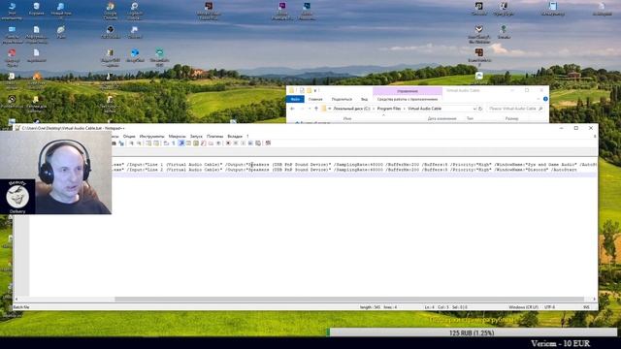Switch to the Вид tab in Explorer
This screenshot has width=621, height=349.
pyautogui.click(x=365, y=99)
